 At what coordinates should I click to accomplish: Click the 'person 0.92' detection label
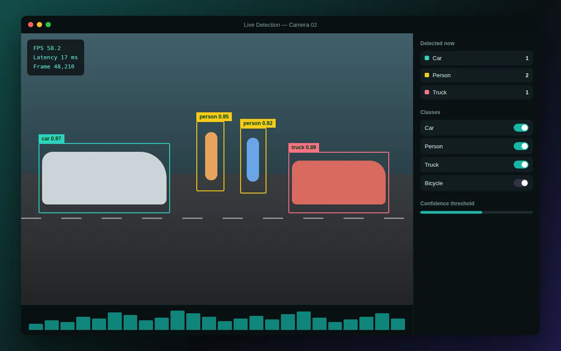[x=258, y=123]
